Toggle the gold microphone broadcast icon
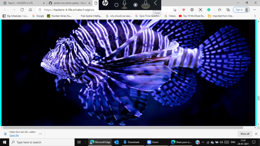260x146 pixels. [x=145, y=5]
